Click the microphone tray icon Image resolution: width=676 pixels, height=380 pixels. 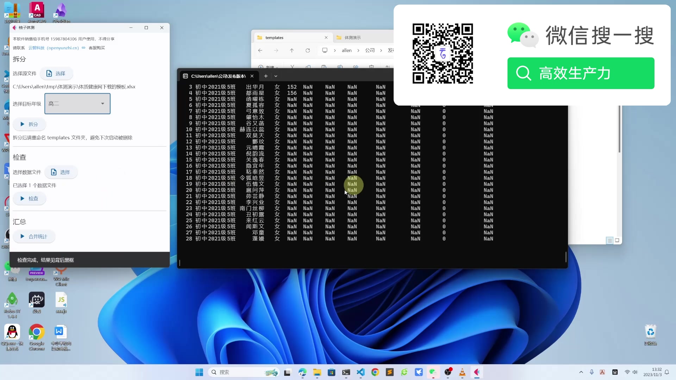pyautogui.click(x=592, y=372)
